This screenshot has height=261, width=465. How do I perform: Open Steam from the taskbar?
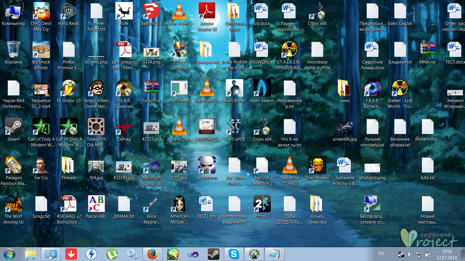click(x=214, y=254)
